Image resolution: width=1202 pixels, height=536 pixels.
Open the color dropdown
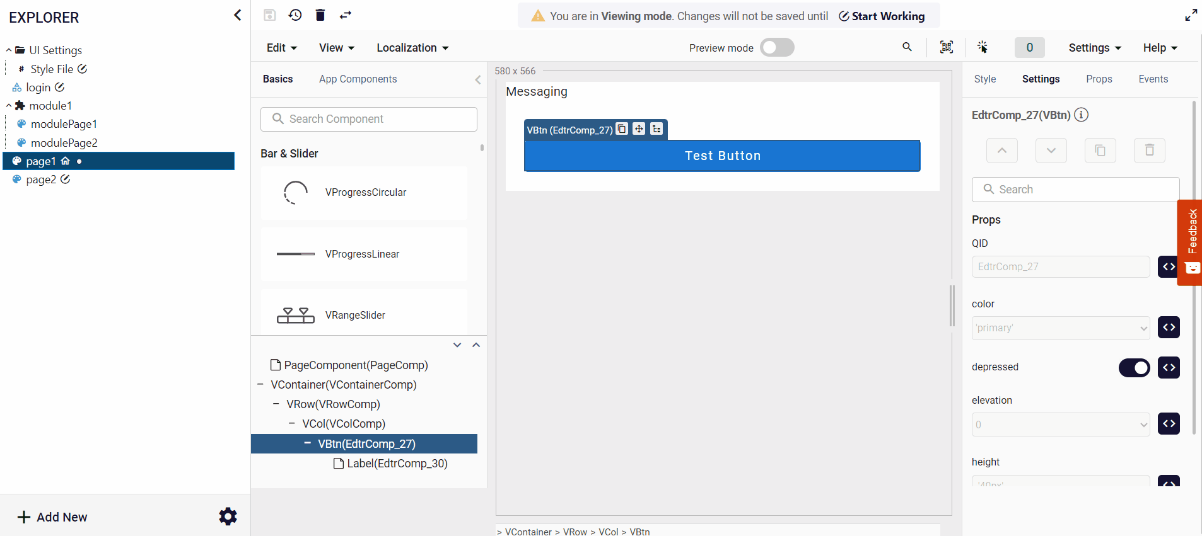click(x=1060, y=328)
